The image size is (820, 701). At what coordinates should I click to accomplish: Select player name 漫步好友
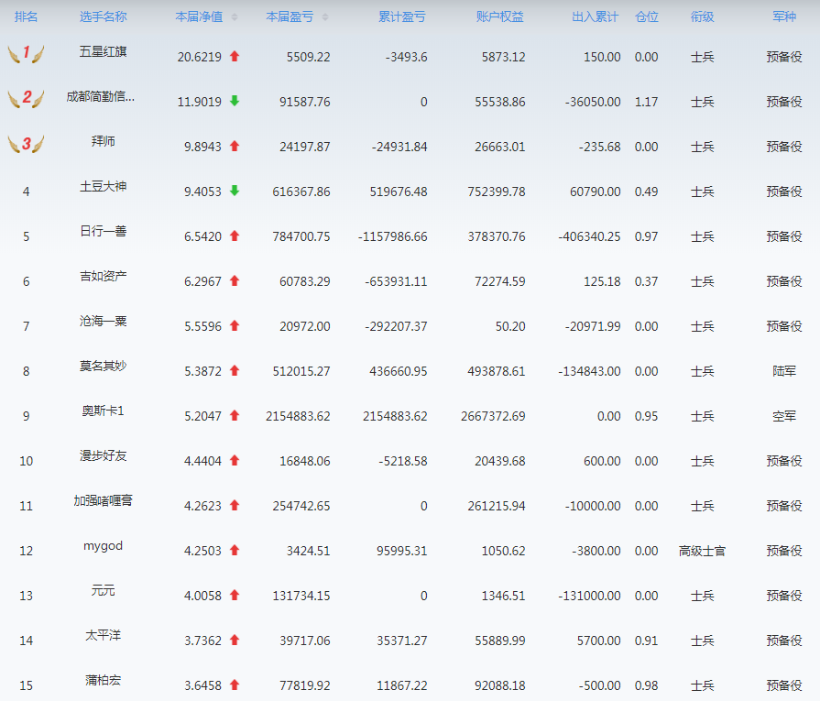(103, 455)
